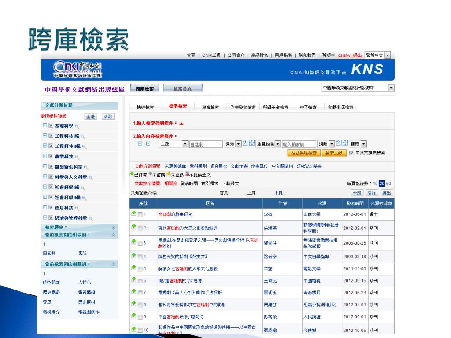This screenshot has width=451, height=338.
Task: Expand the 哲學與人文科學 tree node
Action: pos(45,176)
